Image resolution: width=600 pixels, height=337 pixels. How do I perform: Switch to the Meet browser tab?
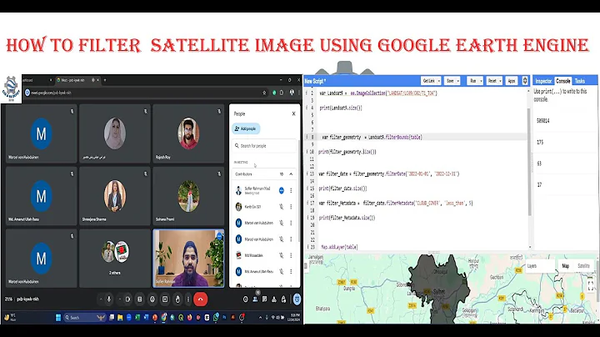point(77,80)
